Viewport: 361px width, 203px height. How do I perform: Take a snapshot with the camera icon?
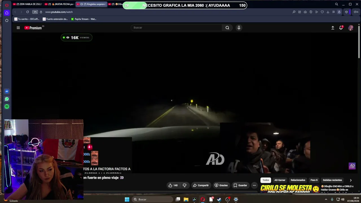305,12
